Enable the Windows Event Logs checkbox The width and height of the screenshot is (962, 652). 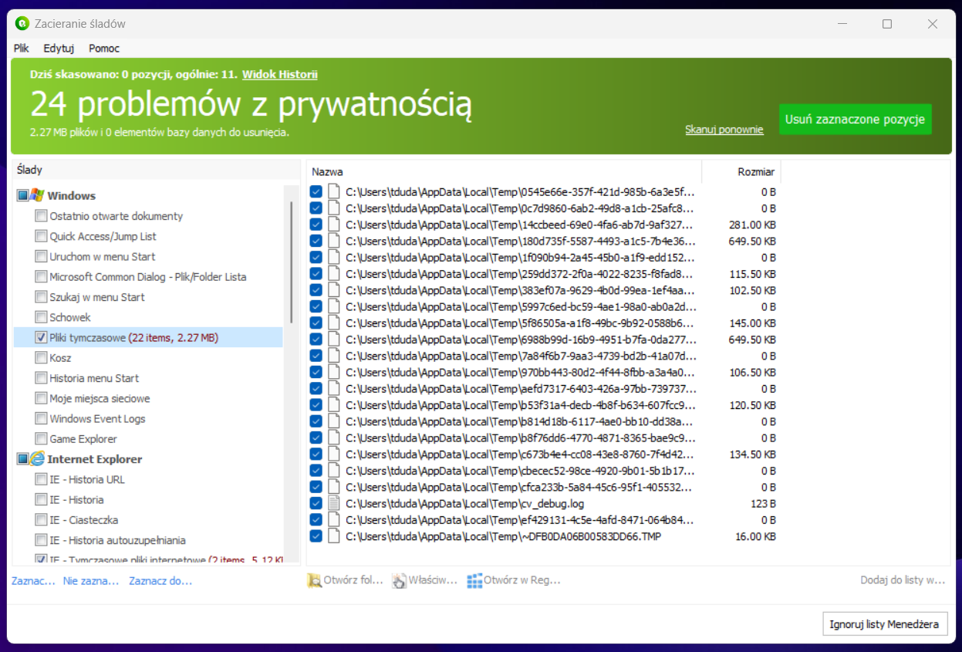click(39, 417)
